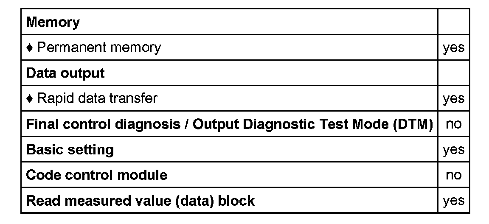This screenshot has width=489, height=224.
Task: Select the Basic setting row label
Action: coord(70,149)
